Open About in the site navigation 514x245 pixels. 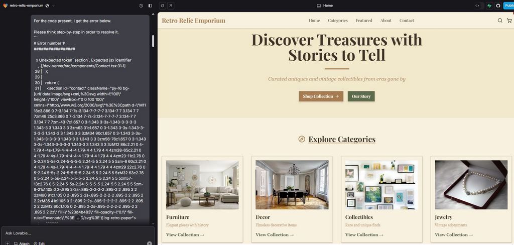(x=385, y=21)
